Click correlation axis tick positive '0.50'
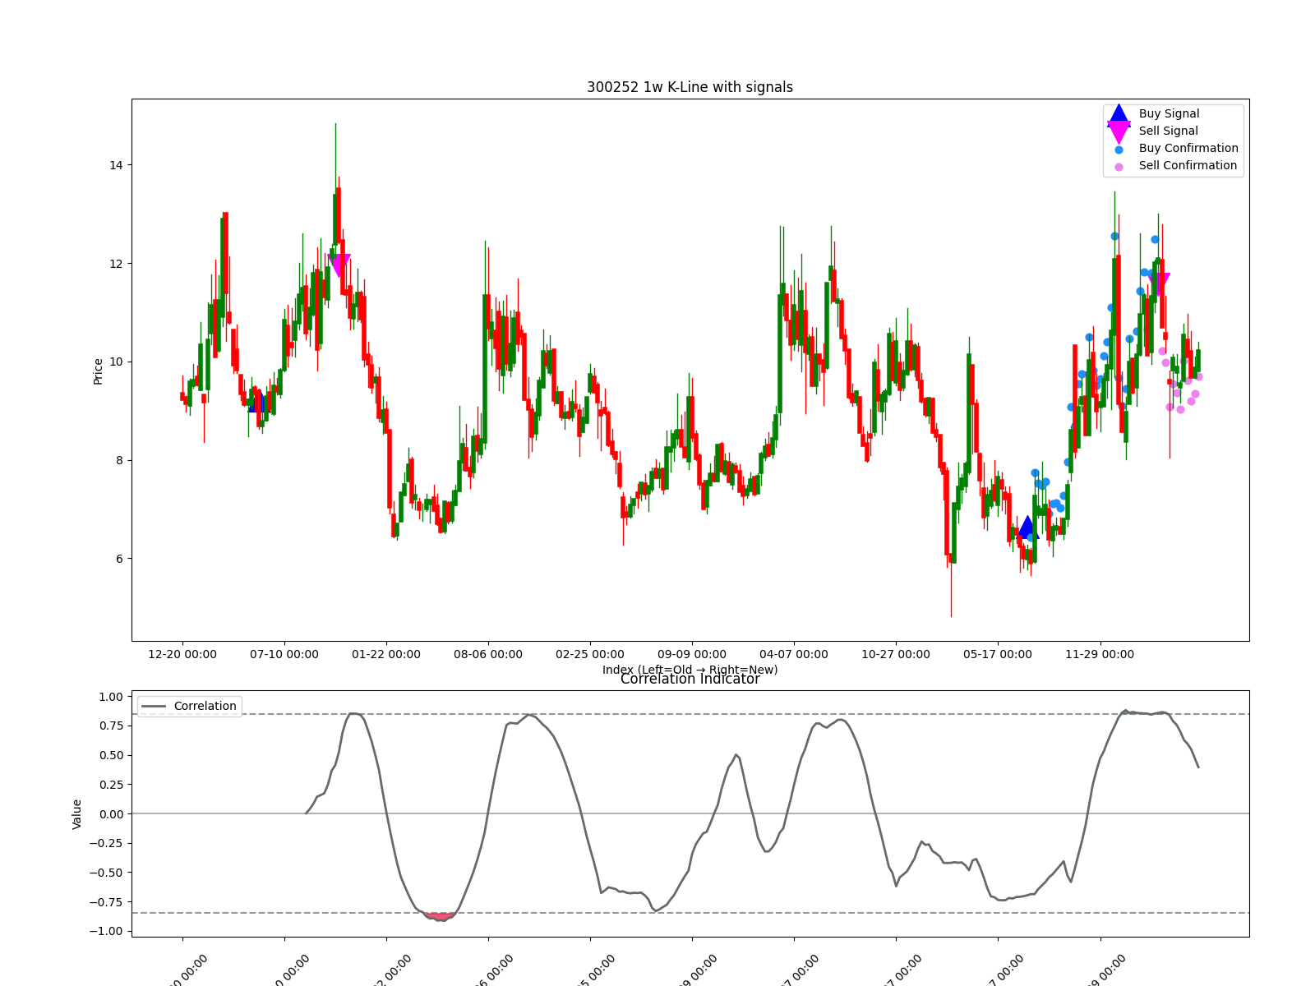 [111, 755]
